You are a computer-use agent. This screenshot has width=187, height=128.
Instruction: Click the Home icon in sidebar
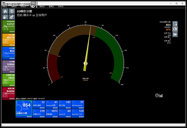[5, 11]
